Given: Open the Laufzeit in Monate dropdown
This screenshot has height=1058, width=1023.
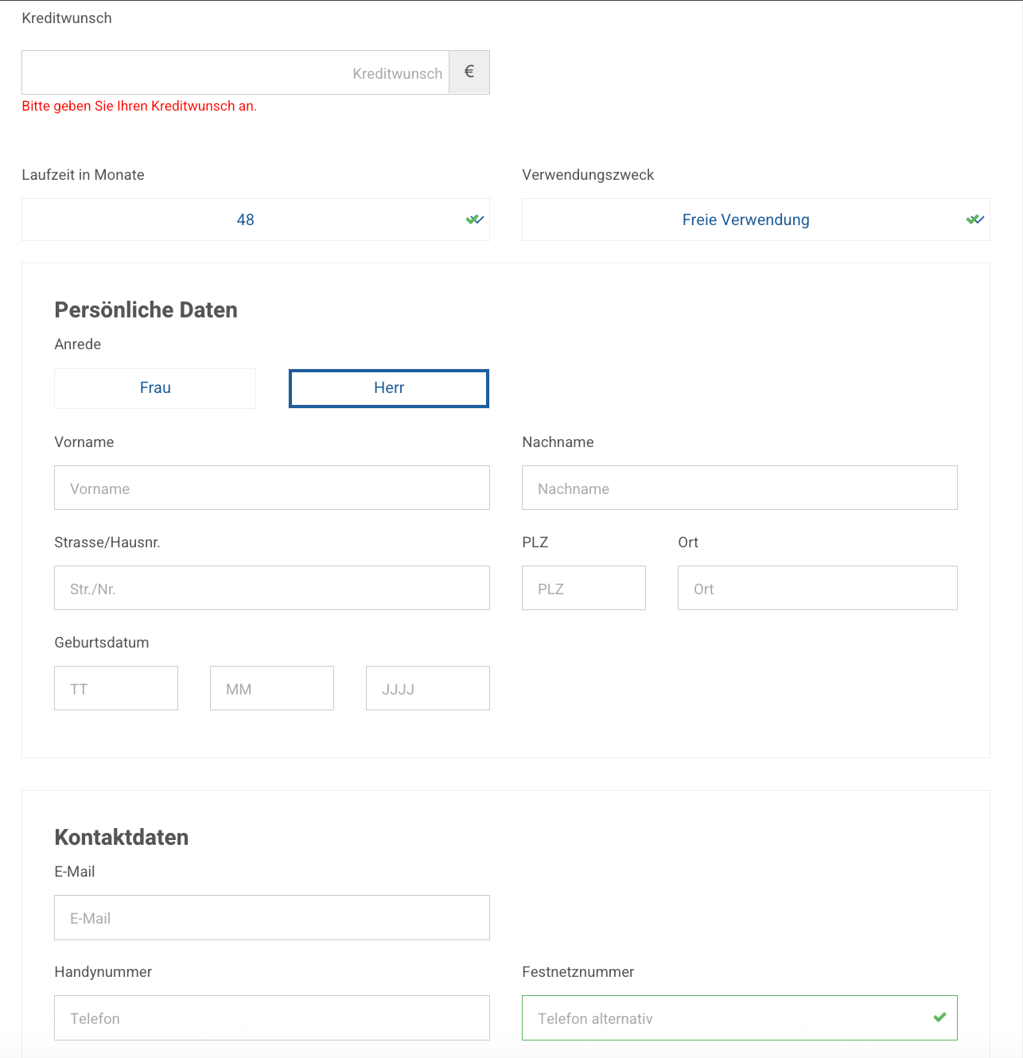Looking at the screenshot, I should pos(245,220).
